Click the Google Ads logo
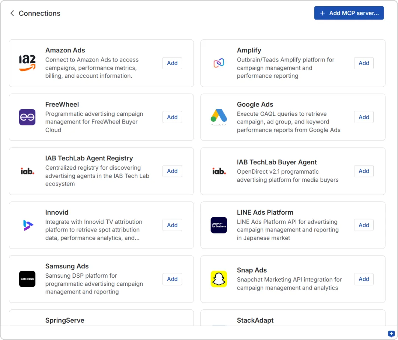The image size is (398, 340). (219, 117)
